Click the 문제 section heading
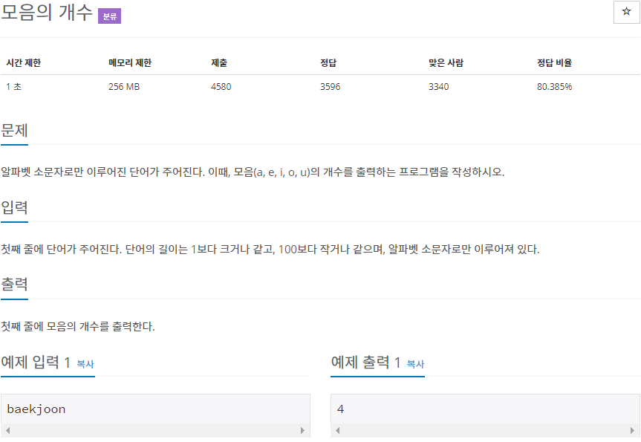This screenshot has width=641, height=442. click(14, 131)
